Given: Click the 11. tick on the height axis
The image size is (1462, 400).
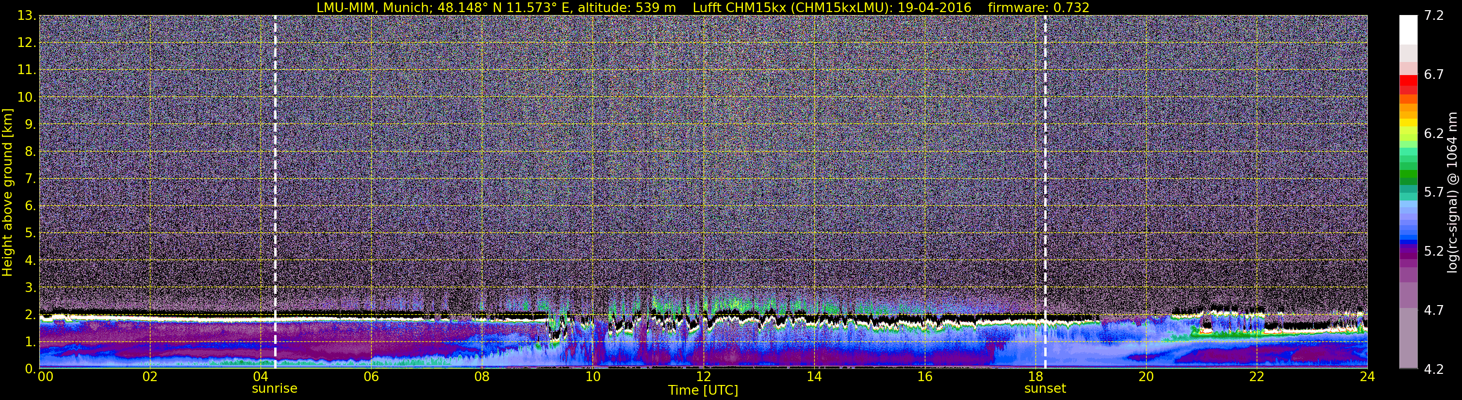Looking at the screenshot, I should click(27, 70).
